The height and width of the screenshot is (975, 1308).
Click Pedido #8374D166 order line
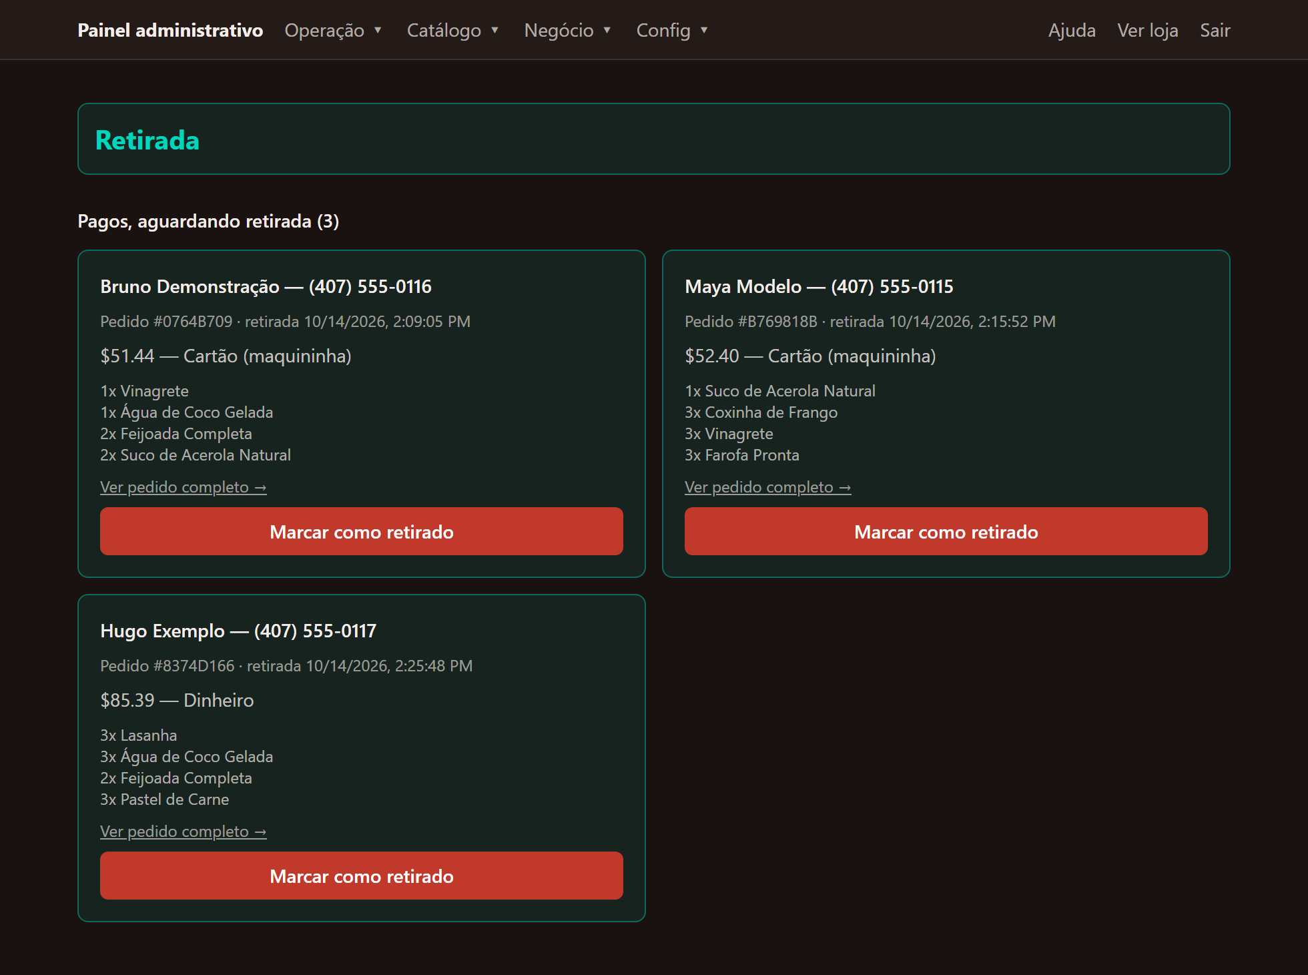coord(286,666)
